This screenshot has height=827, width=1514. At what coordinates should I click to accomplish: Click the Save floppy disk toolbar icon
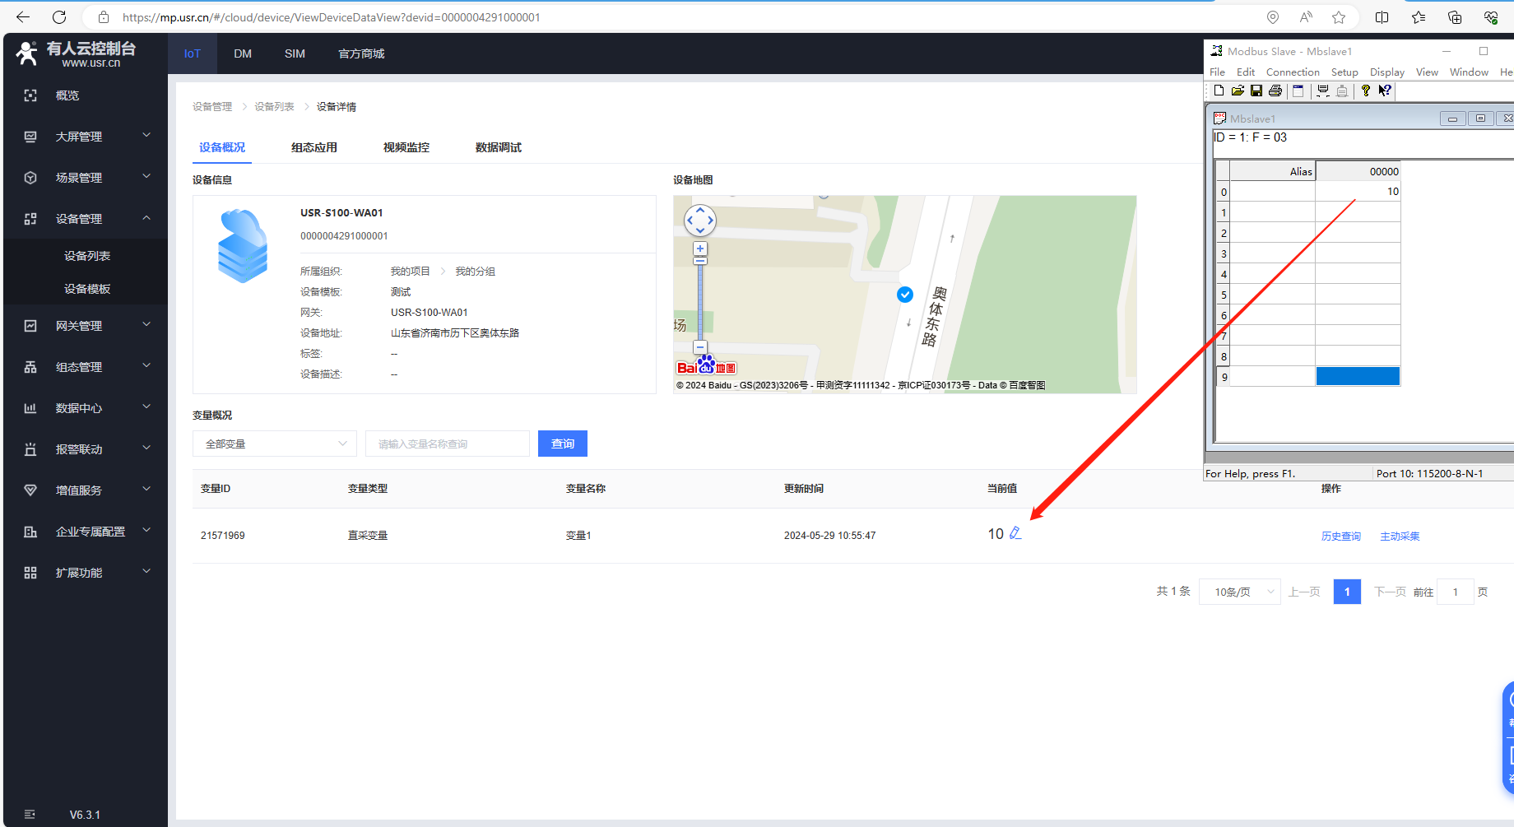click(x=1256, y=91)
